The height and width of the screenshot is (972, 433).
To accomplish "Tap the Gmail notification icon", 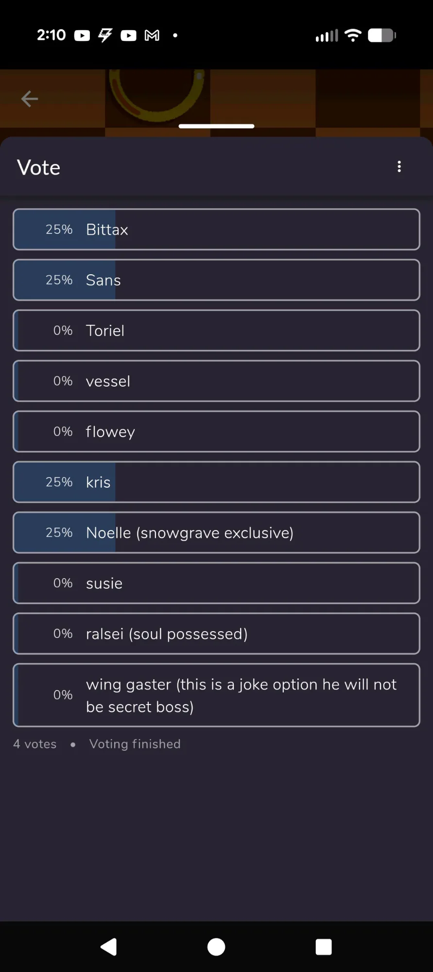I will [x=152, y=35].
